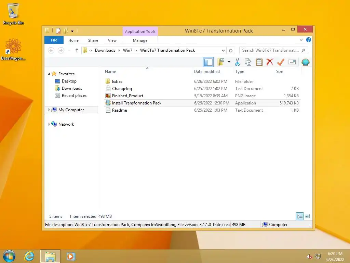Select the Application Tools contextual tab
The width and height of the screenshot is (350, 263).
point(140,31)
